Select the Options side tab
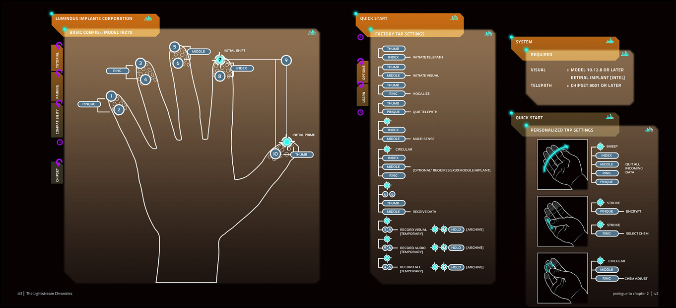 tap(363, 72)
